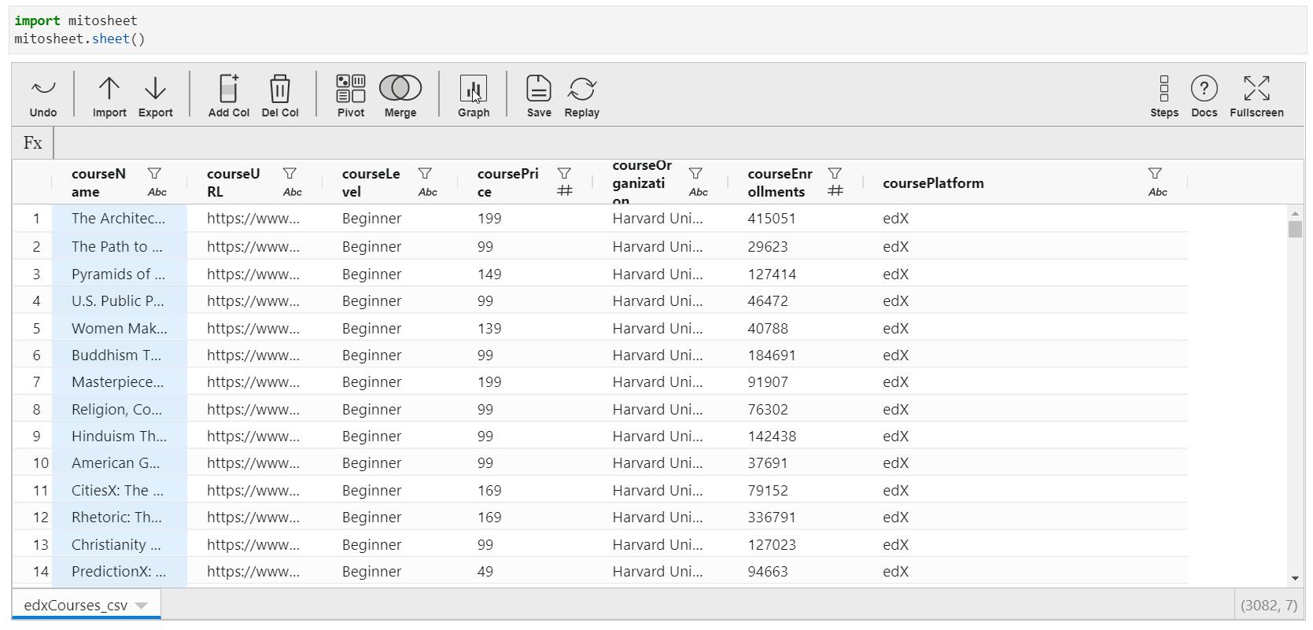1313x630 pixels.
Task: Open Docs help icon
Action: tap(1204, 89)
